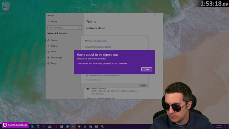Click the volume icon in system tray
The width and height of the screenshot is (229, 129).
click(213, 126)
